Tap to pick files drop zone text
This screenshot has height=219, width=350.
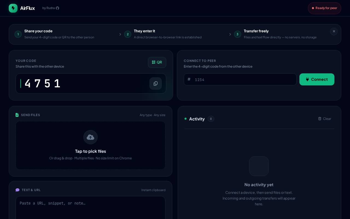91,151
